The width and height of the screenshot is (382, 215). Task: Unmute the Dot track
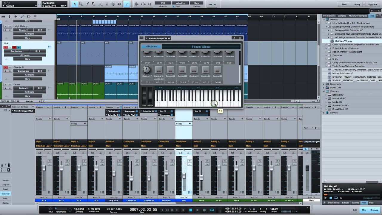click(5, 47)
